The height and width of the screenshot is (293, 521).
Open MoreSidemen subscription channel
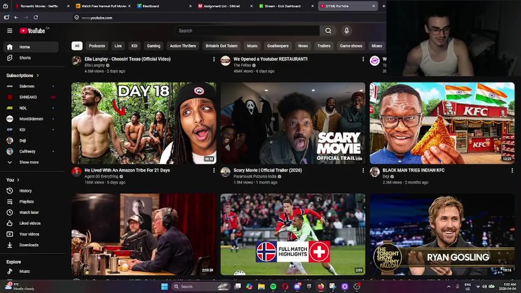pos(31,119)
